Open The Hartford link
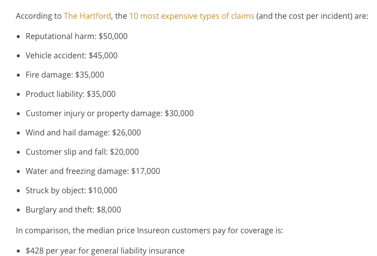The height and width of the screenshot is (256, 377). [87, 16]
